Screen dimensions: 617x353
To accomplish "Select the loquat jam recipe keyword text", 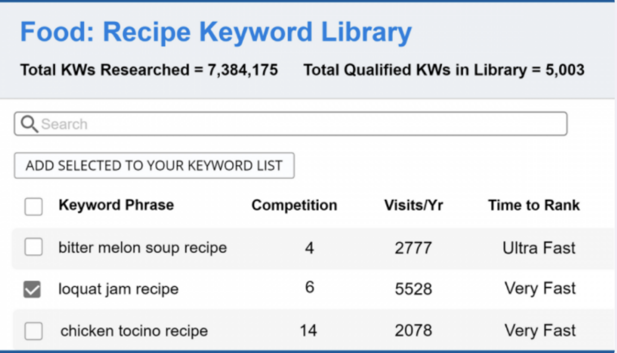I will click(x=118, y=289).
